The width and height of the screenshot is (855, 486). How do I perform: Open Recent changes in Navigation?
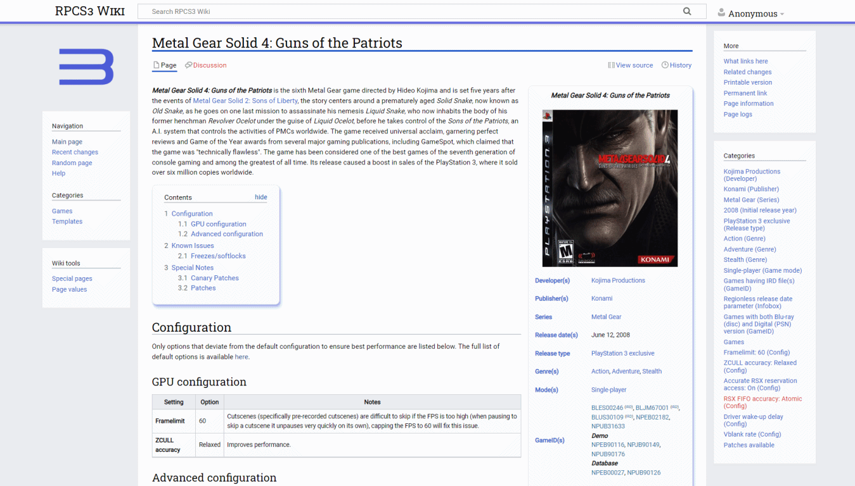75,153
